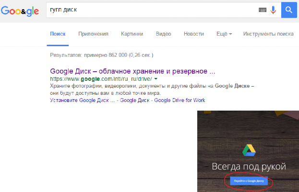The height and width of the screenshot is (192, 299).
Task: Open the Видео tab
Action: coord(164,34)
